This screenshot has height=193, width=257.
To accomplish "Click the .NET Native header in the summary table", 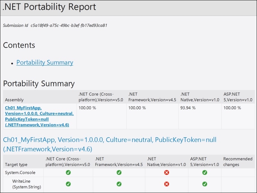I will [x=200, y=97].
